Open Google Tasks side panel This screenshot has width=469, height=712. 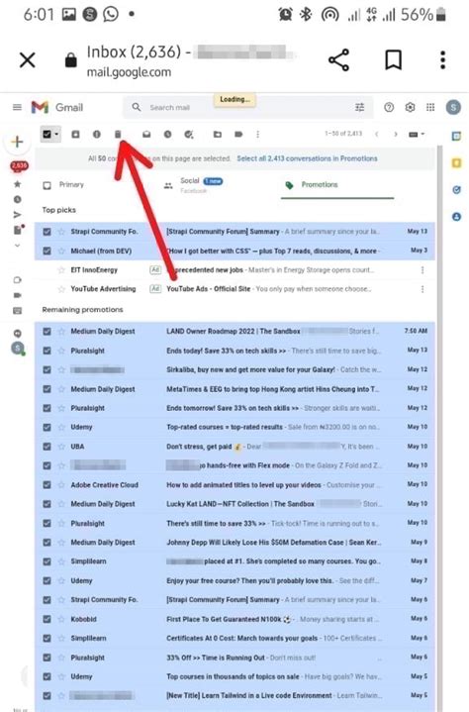[x=456, y=190]
